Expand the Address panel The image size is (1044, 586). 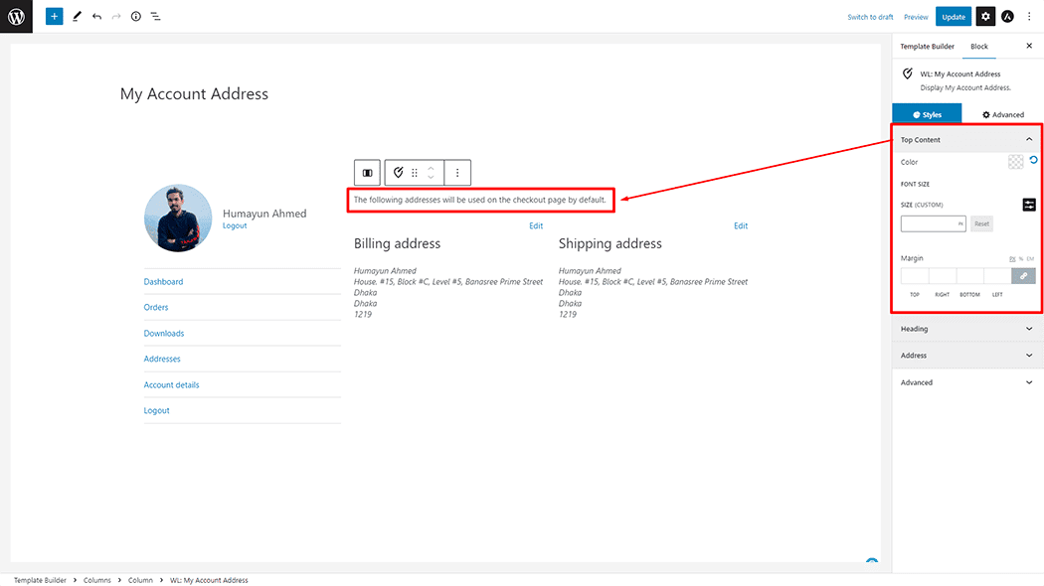[1028, 356]
